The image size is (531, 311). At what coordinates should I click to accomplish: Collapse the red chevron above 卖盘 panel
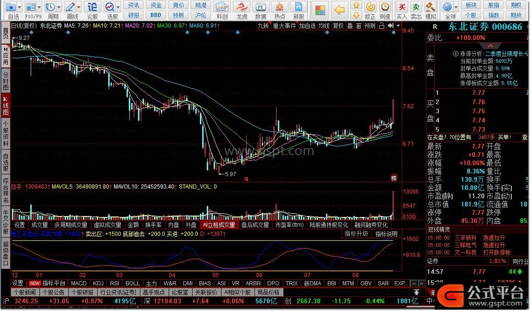coord(490,46)
